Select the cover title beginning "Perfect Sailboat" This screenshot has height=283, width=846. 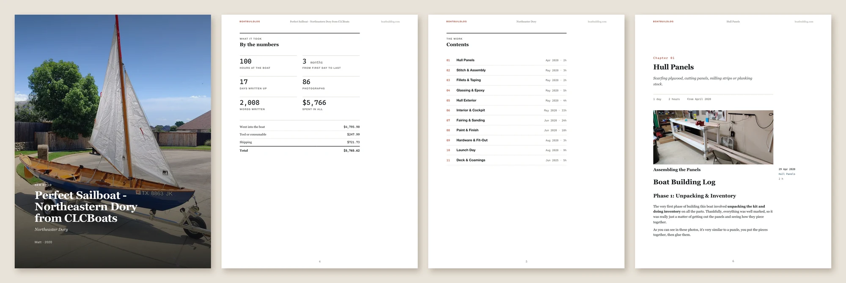click(86, 207)
